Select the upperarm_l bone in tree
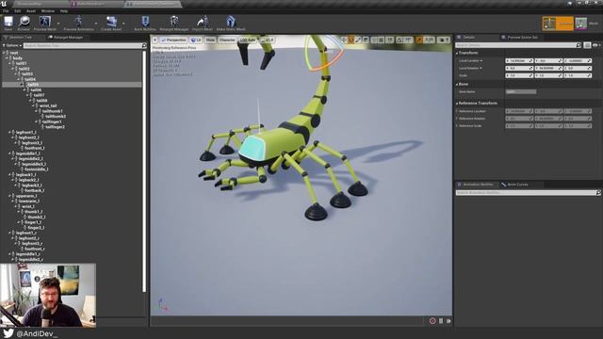Viewport: 603px width, 339px height. click(x=26, y=196)
